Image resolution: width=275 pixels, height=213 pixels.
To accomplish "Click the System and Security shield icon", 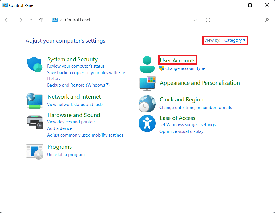I will click(x=34, y=64).
